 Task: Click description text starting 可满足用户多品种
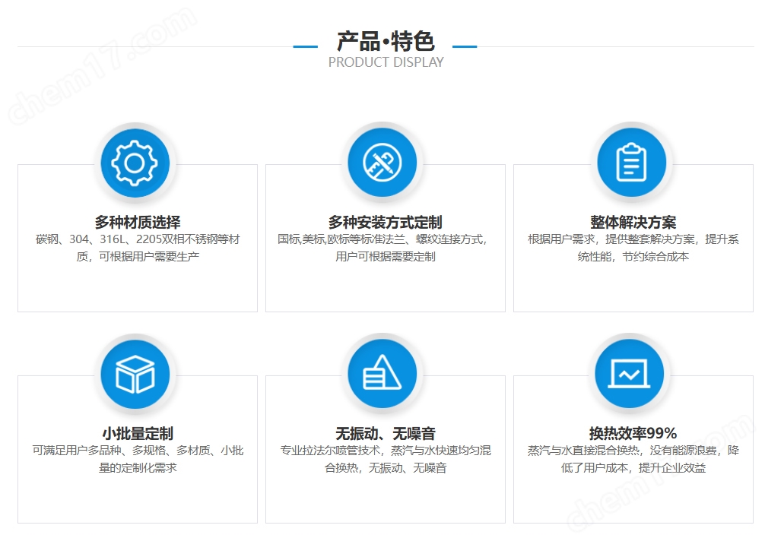(x=138, y=459)
